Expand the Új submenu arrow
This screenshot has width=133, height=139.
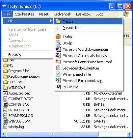coord(51,21)
